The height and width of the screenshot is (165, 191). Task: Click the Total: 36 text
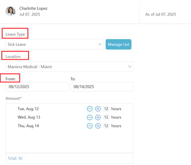pyautogui.click(x=15, y=158)
